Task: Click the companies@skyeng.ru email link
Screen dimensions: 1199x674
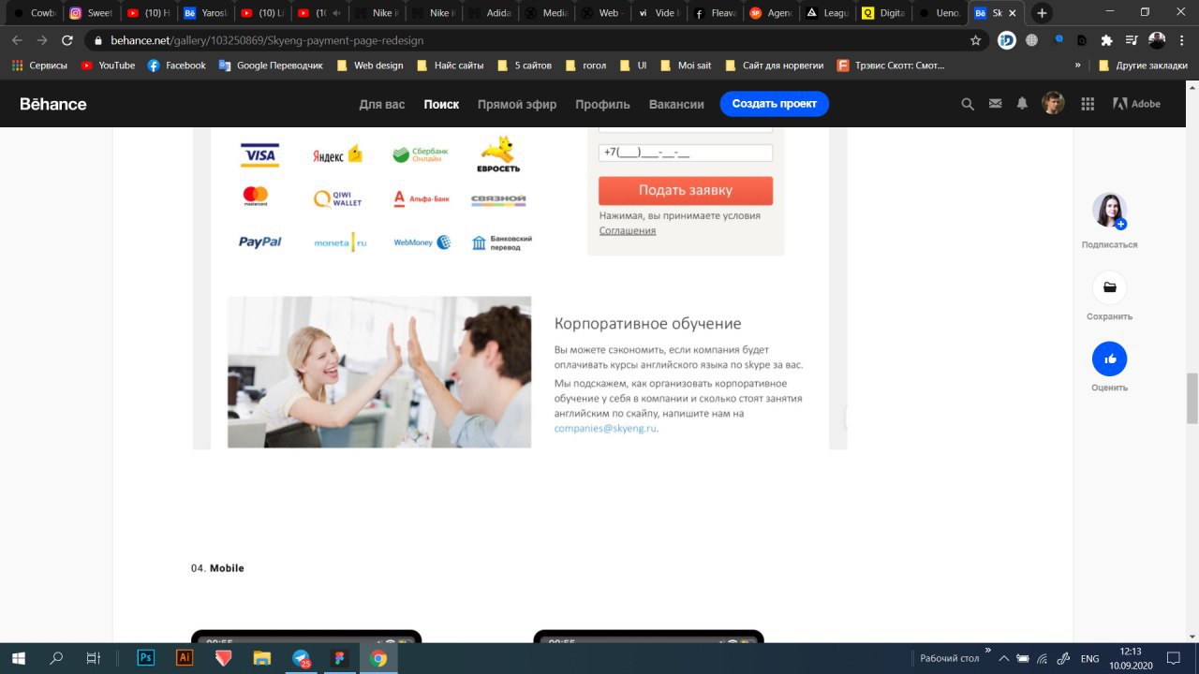Action: pyautogui.click(x=605, y=428)
